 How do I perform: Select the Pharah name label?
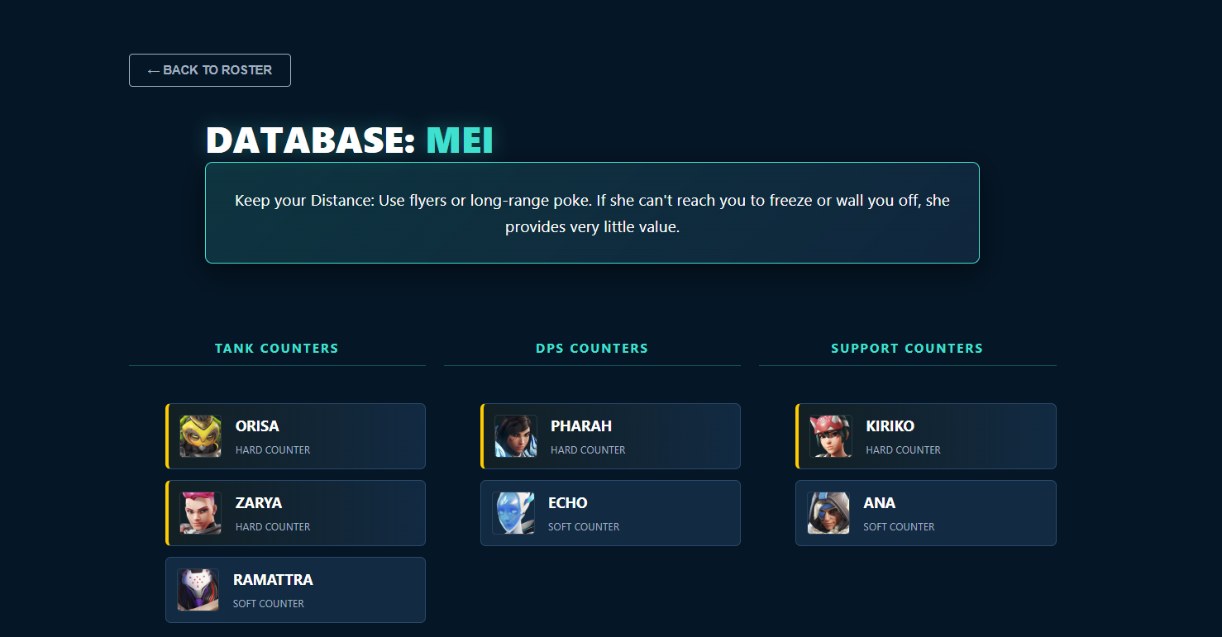pos(581,426)
